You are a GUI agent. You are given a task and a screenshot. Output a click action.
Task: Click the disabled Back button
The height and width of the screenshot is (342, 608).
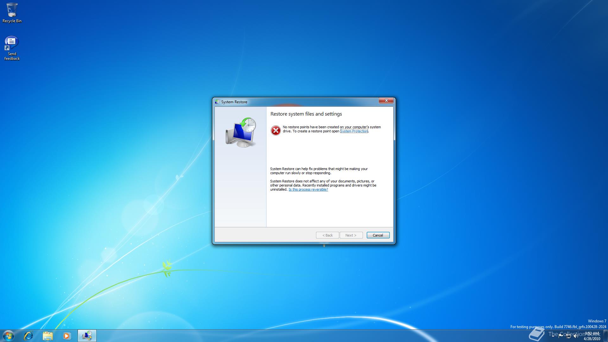point(327,235)
